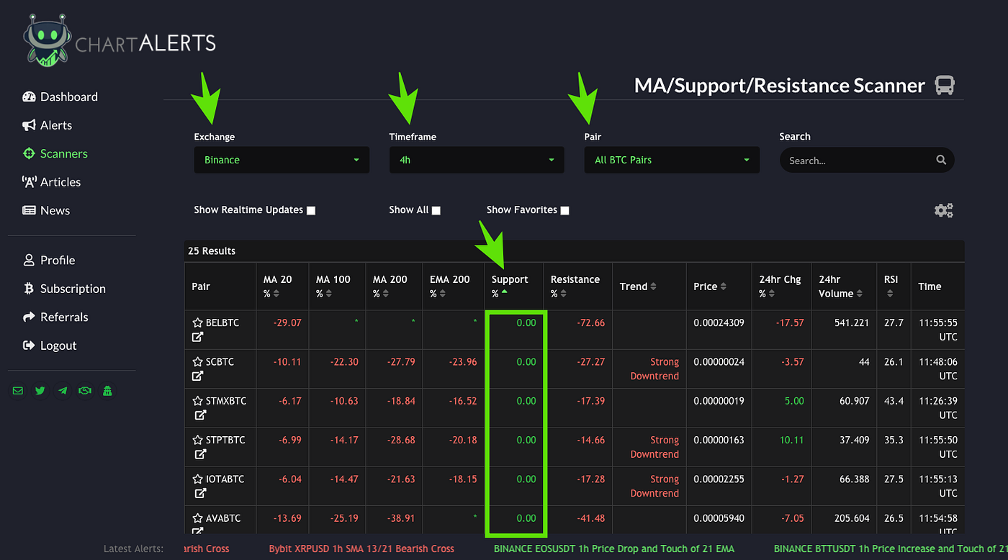Sort by Resistance % column arrows
Screen dimensions: 1008x560
pos(563,294)
